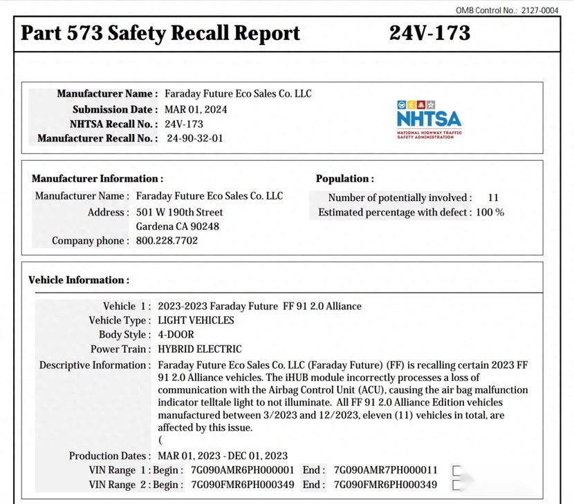Click the vehicle type value 'LIGHT VEHICLES'
Viewport: 574px width, 504px height.
click(196, 320)
